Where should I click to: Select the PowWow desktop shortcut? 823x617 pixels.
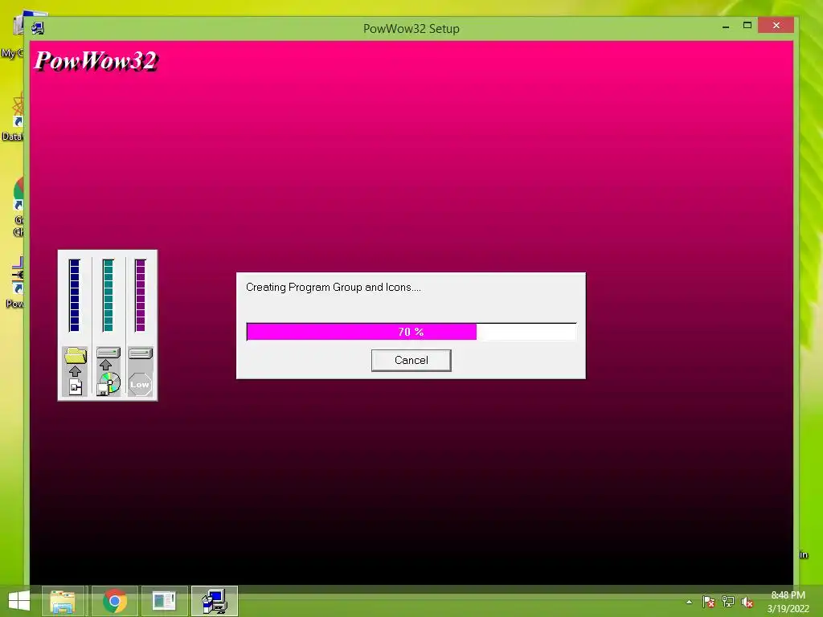14,282
